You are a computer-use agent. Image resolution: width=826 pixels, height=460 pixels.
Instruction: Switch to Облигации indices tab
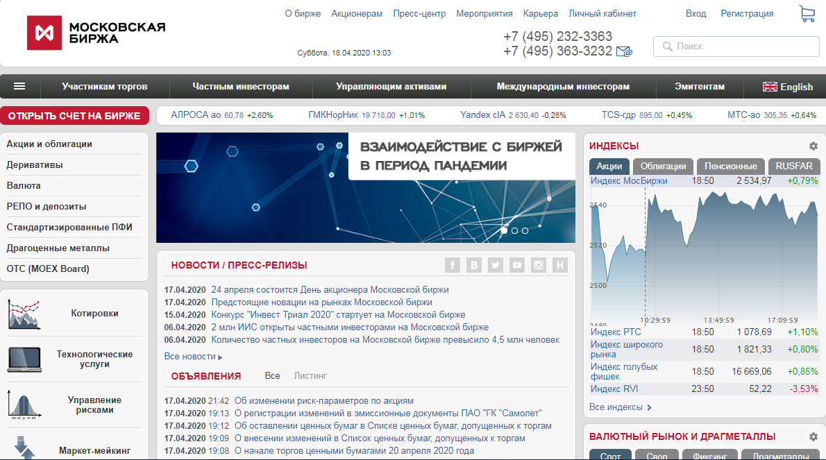(x=663, y=167)
